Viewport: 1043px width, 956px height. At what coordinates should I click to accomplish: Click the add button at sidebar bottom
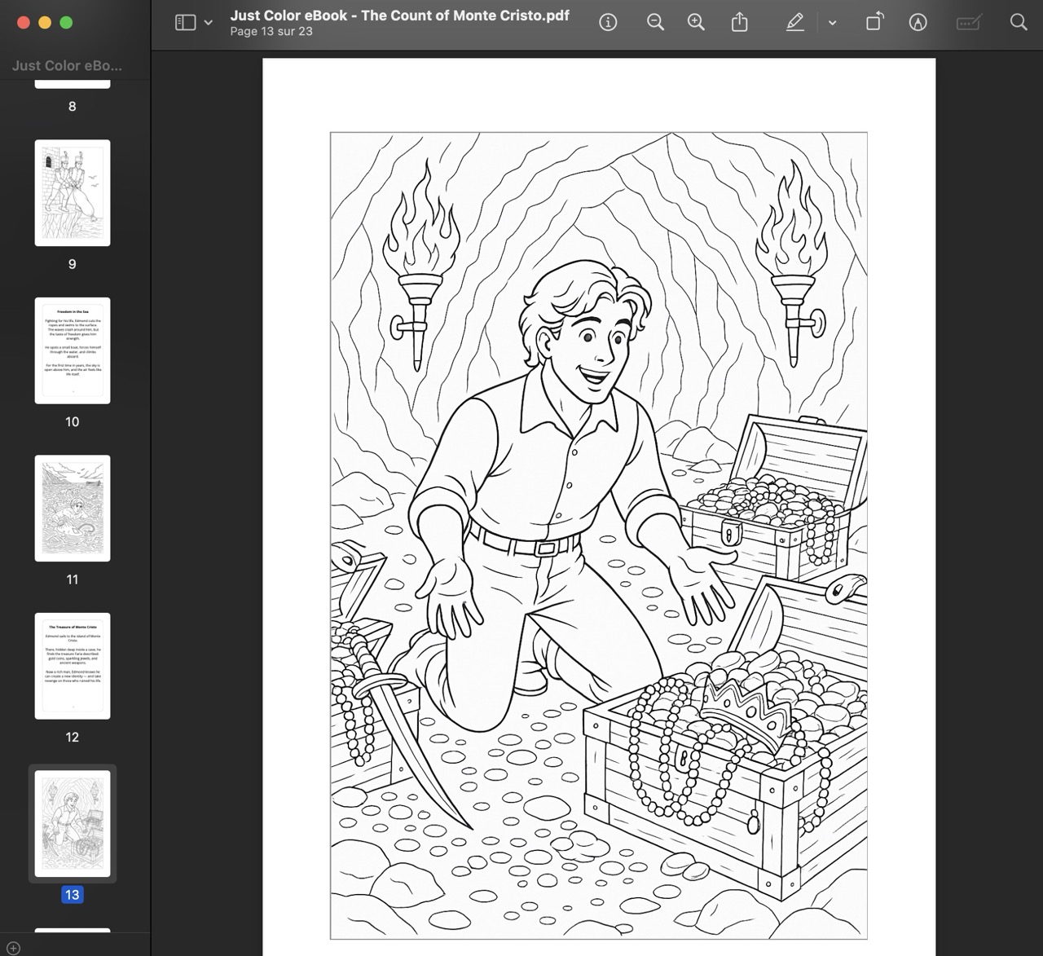coord(13,948)
